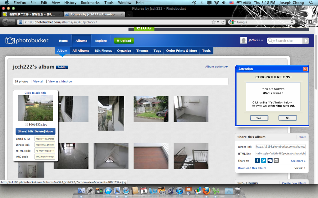Click the Click to add title text
Screen dimensions: 318x198
35,93
